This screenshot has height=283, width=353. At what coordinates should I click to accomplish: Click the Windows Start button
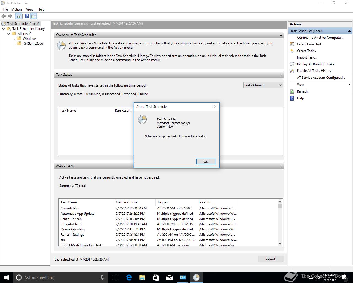point(7,277)
